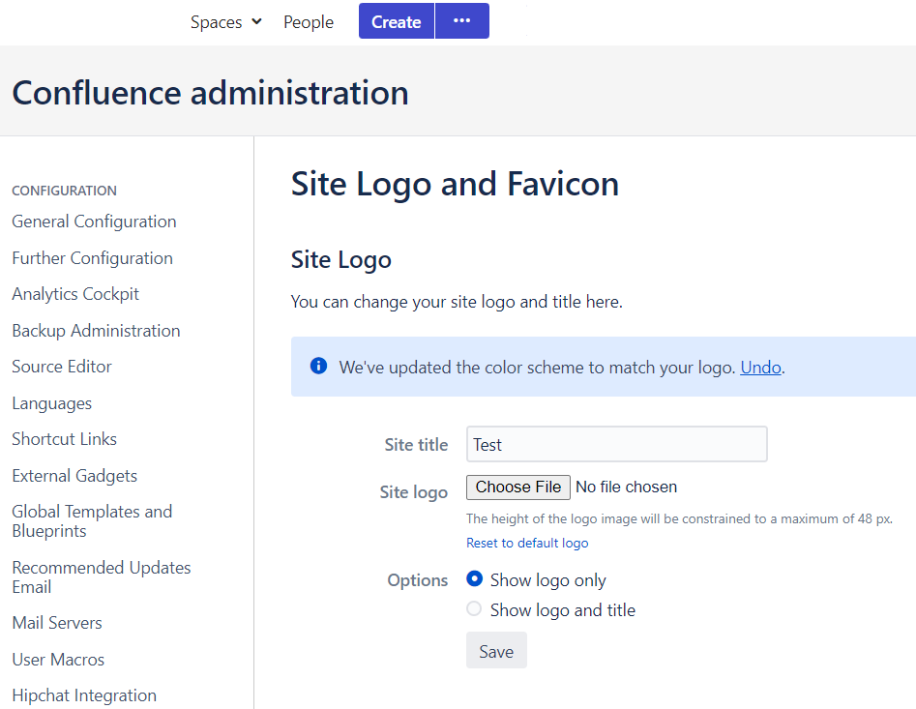Click the Site Logo and Favicon heading

[x=455, y=185]
